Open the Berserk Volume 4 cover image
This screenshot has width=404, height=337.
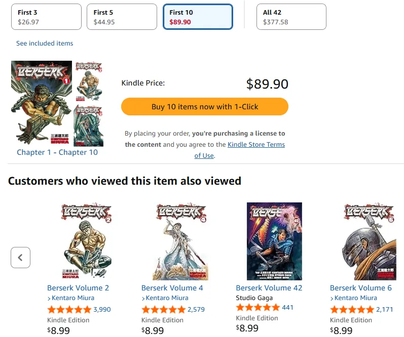click(x=180, y=241)
